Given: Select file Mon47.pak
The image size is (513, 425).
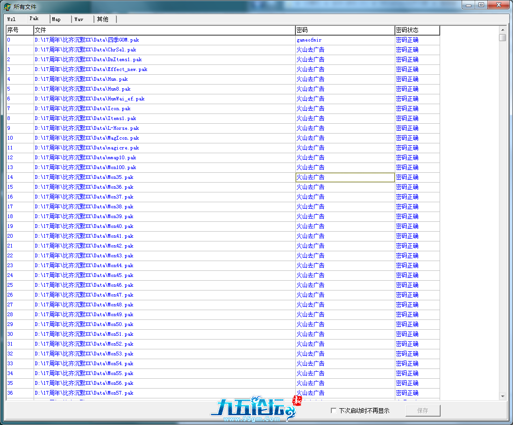Looking at the screenshot, I should click(164, 295).
